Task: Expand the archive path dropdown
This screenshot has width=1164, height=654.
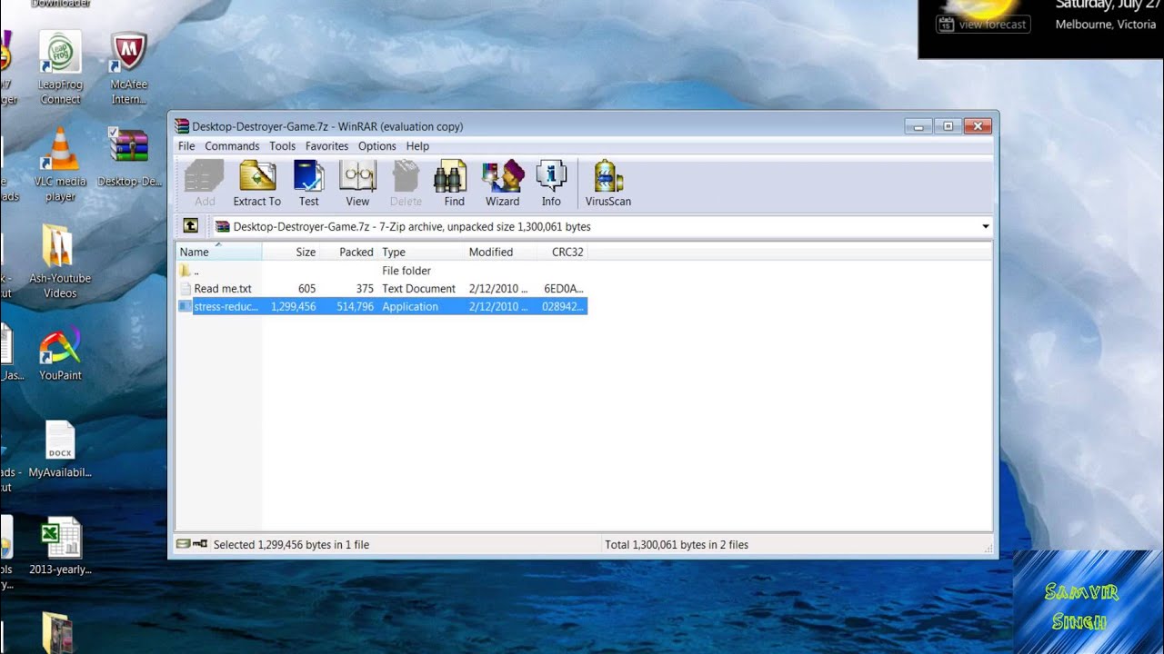Action: coord(985,226)
